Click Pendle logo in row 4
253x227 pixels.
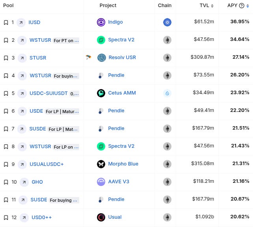click(x=101, y=76)
